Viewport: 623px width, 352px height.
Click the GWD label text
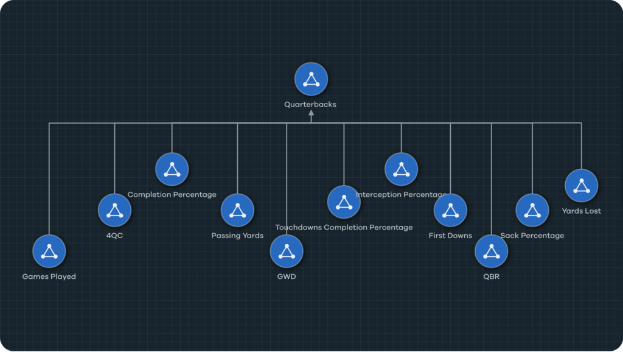point(287,276)
